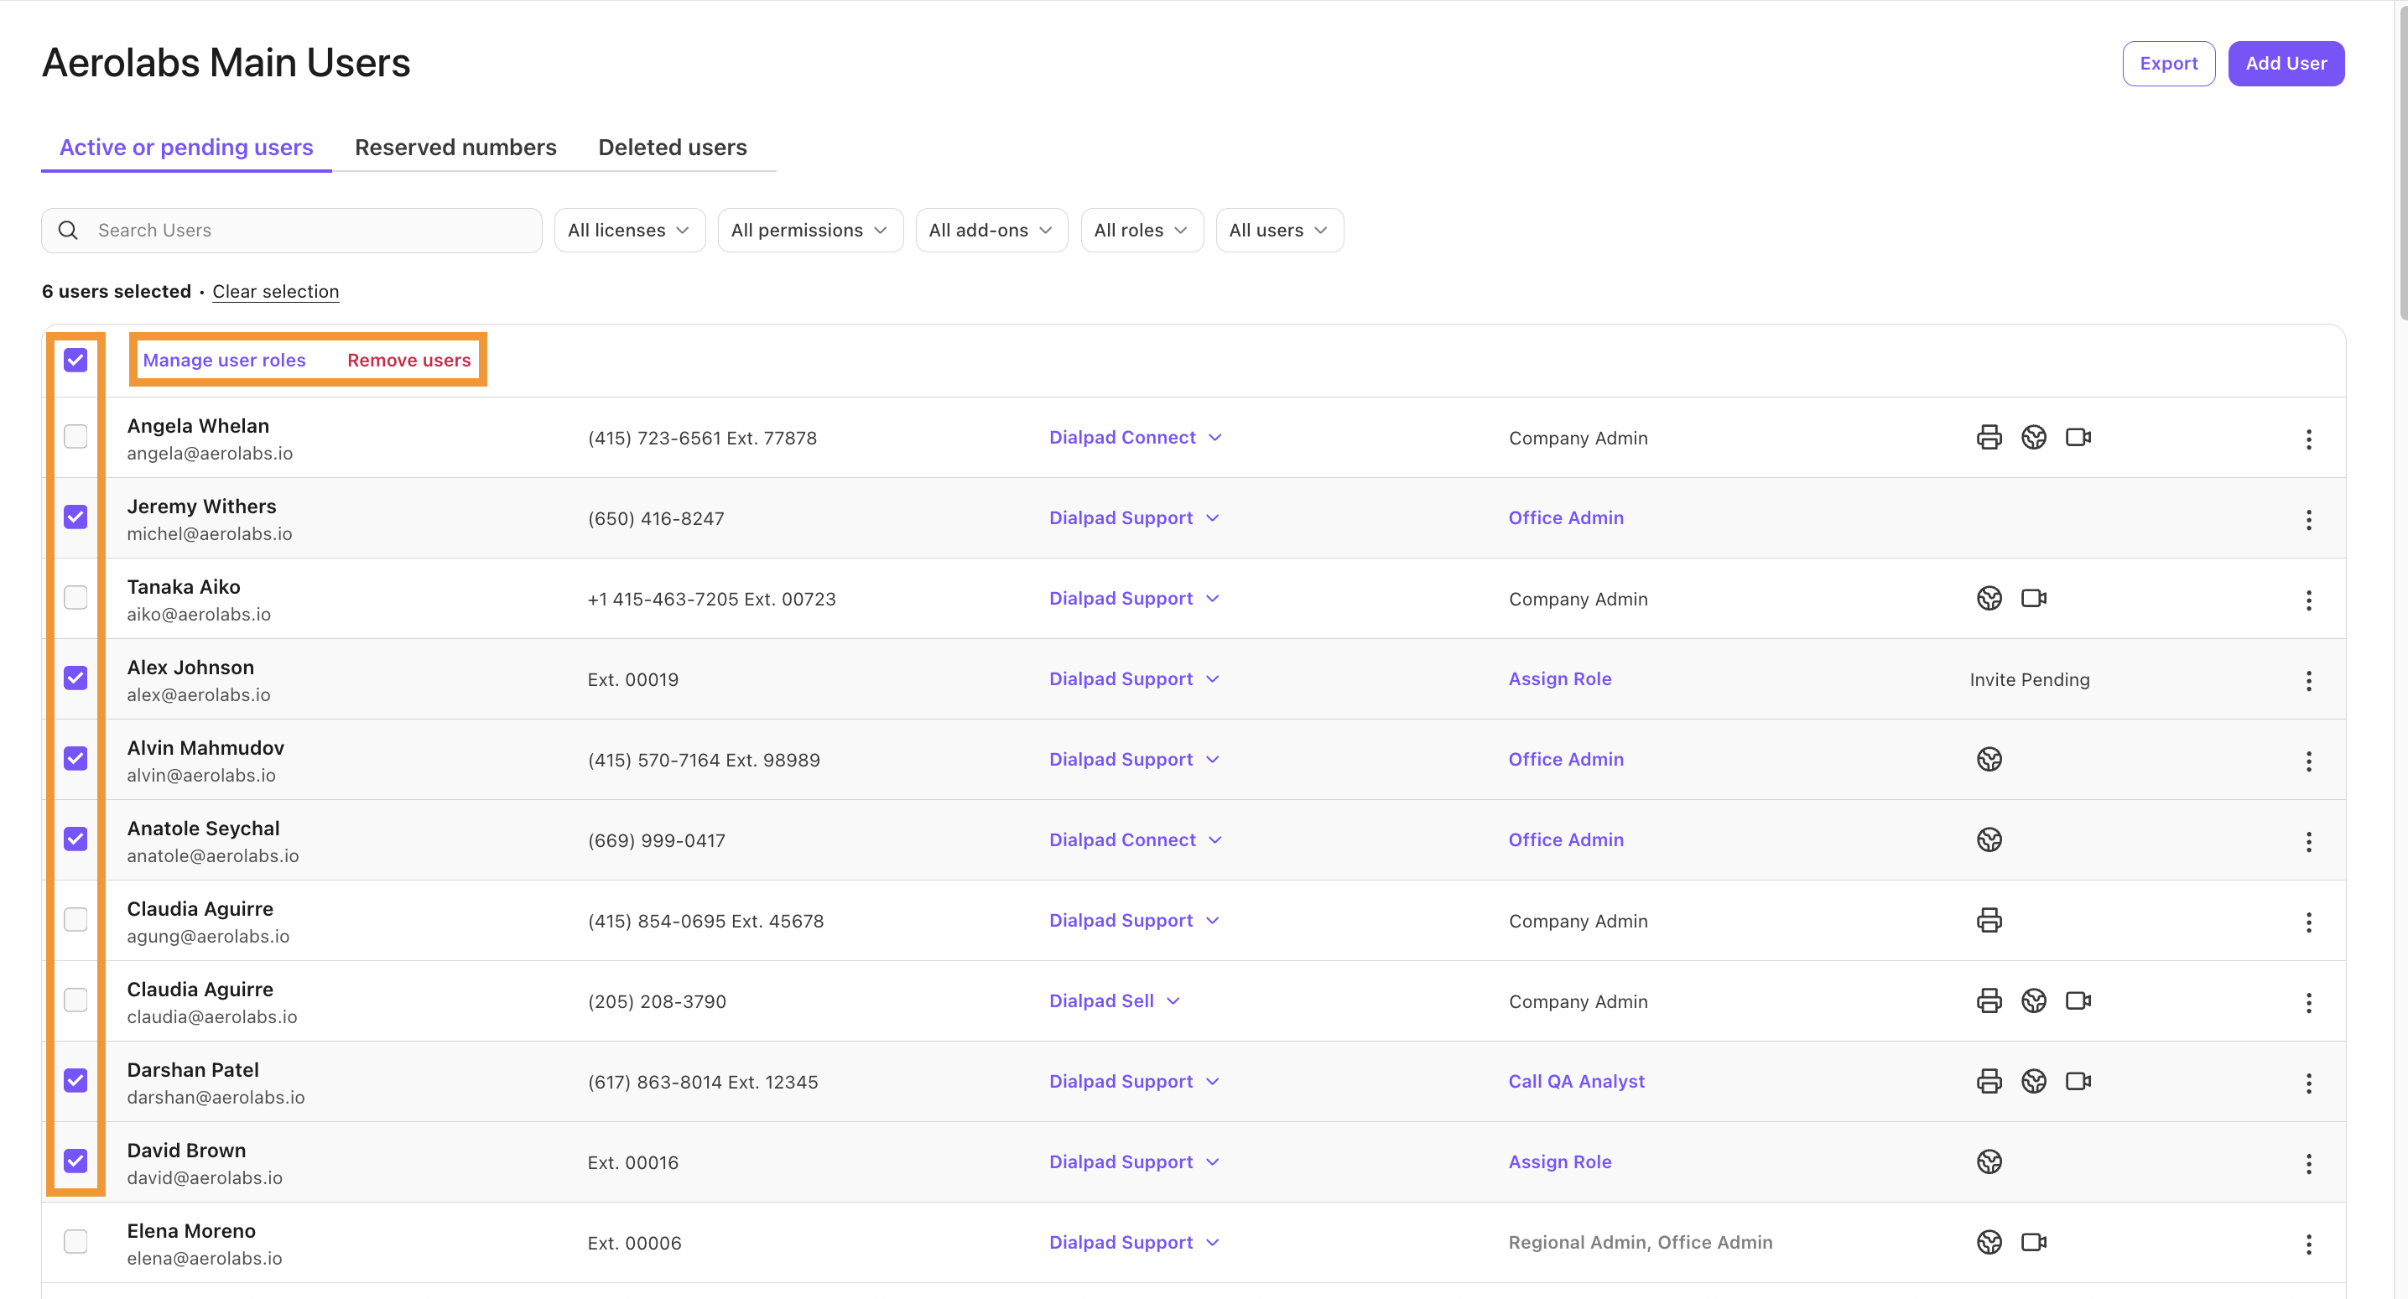Screen dimensions: 2408x1299
Task: Switch to the Reserved numbers tab
Action: [455, 147]
